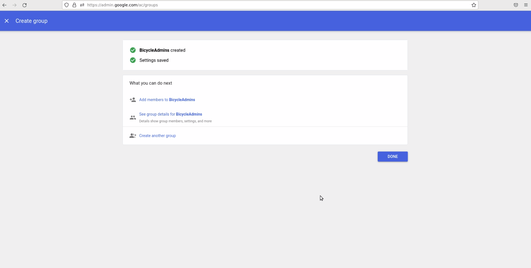Click the add-member person icon
Image resolution: width=531 pixels, height=268 pixels.
(x=133, y=100)
